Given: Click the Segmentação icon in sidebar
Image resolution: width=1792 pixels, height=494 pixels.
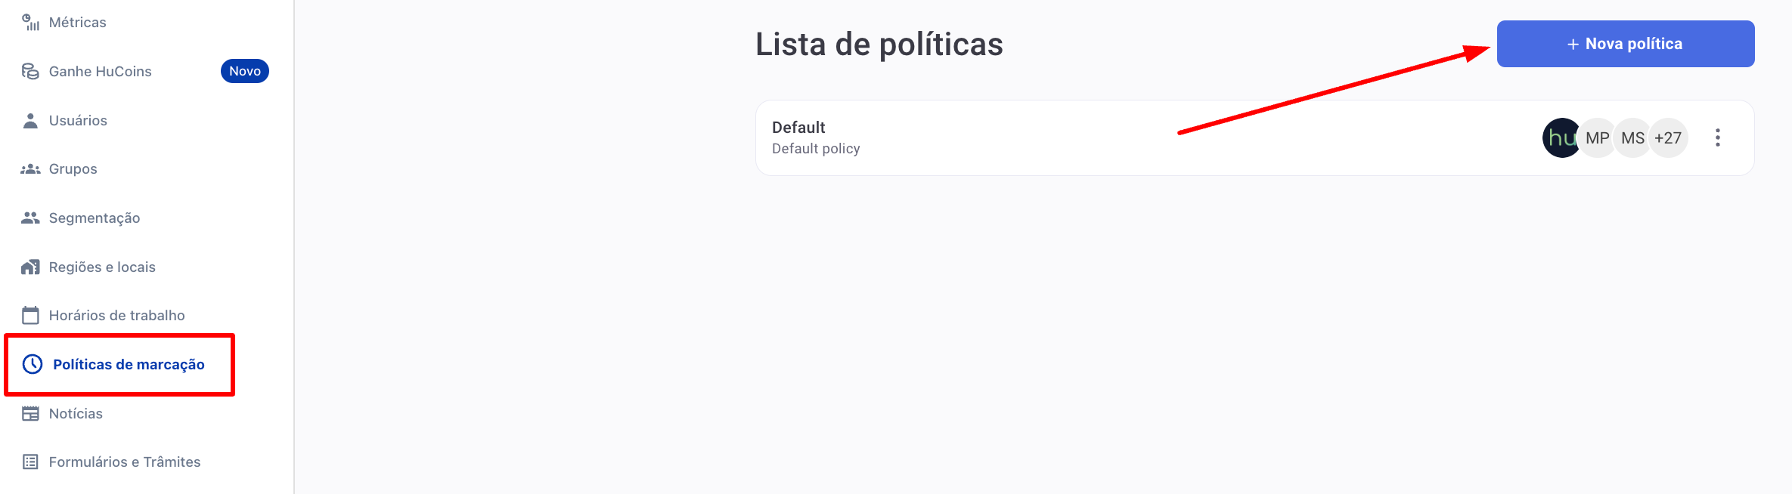Looking at the screenshot, I should coord(30,218).
